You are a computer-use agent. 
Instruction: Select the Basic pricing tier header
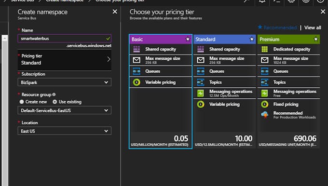161,40
